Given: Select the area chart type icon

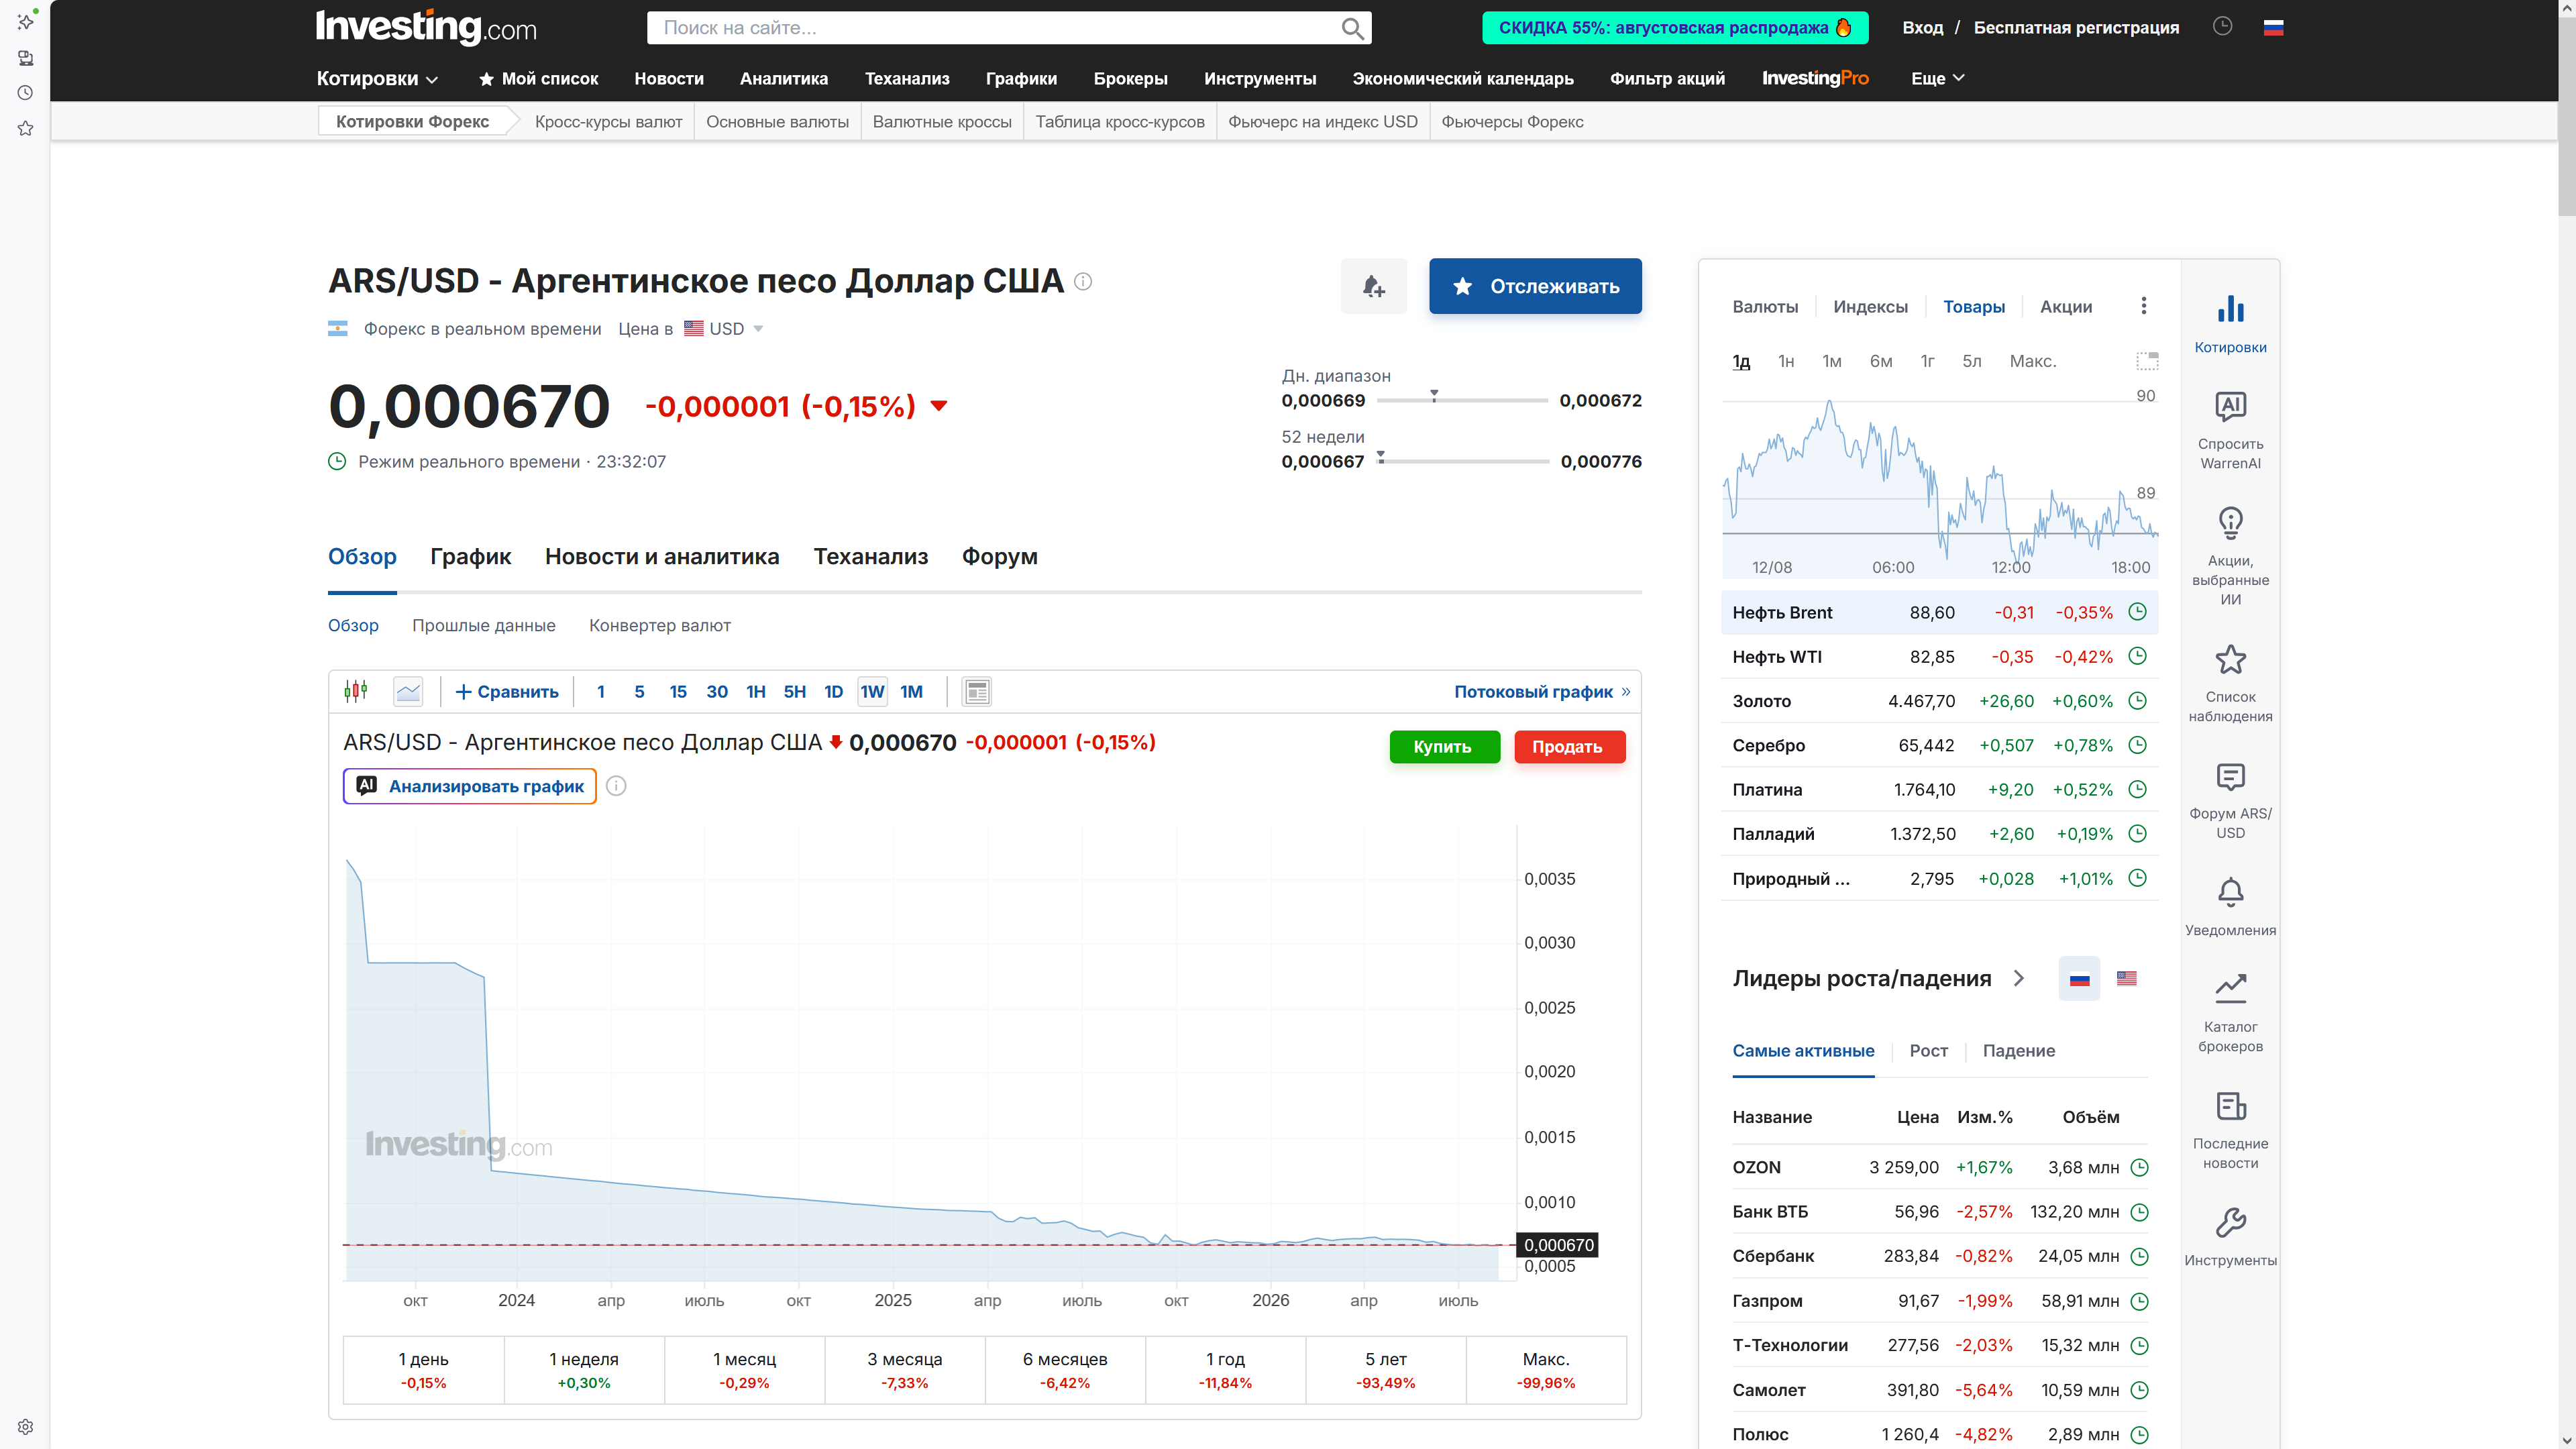Looking at the screenshot, I should (x=408, y=691).
